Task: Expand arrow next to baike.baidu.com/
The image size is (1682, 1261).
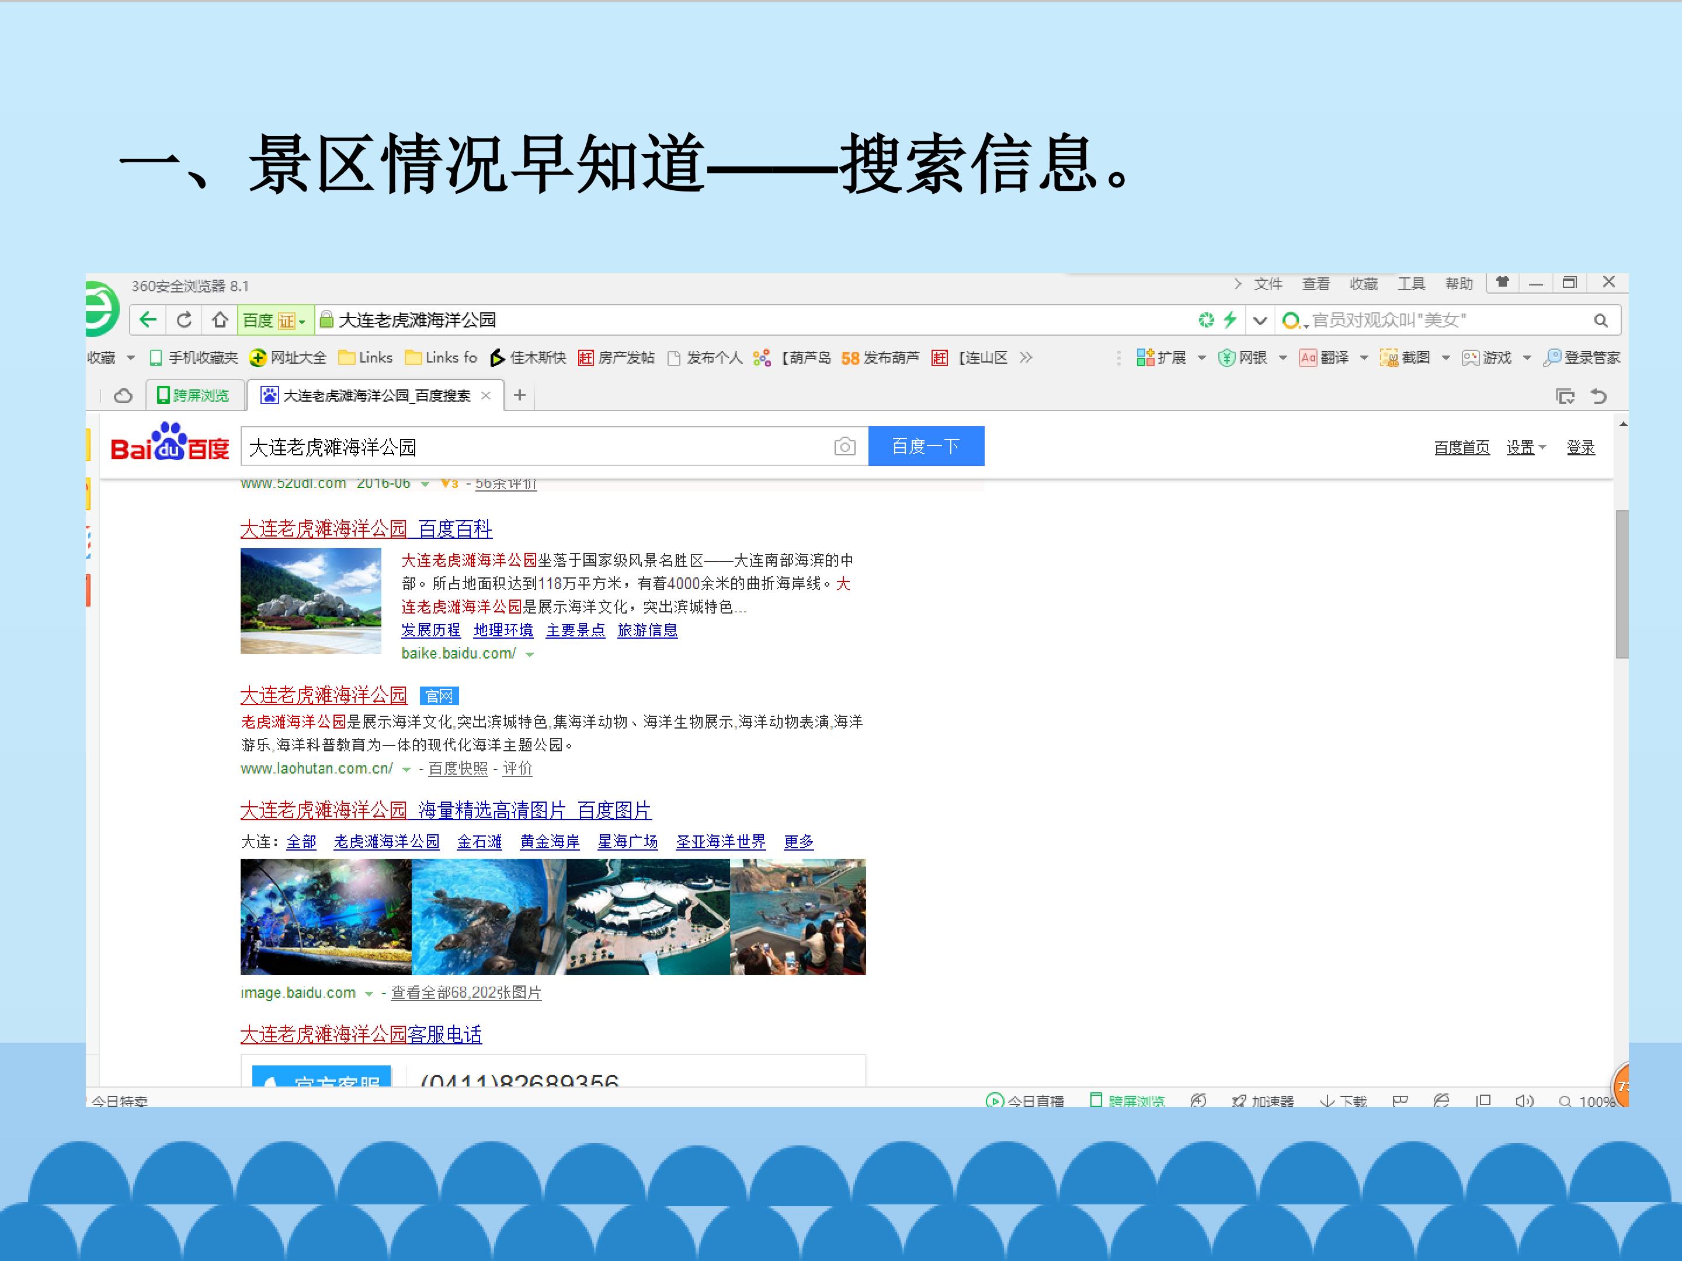Action: [529, 654]
